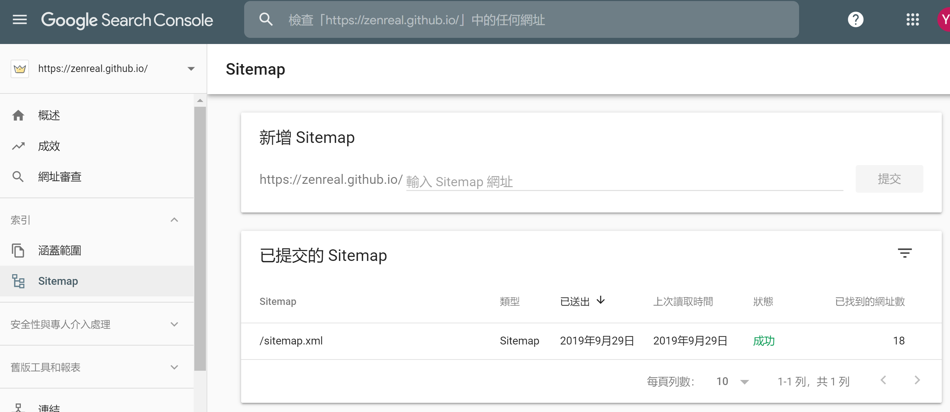950x412 pixels.
Task: Select 成效 performance menu item
Action: 49,146
